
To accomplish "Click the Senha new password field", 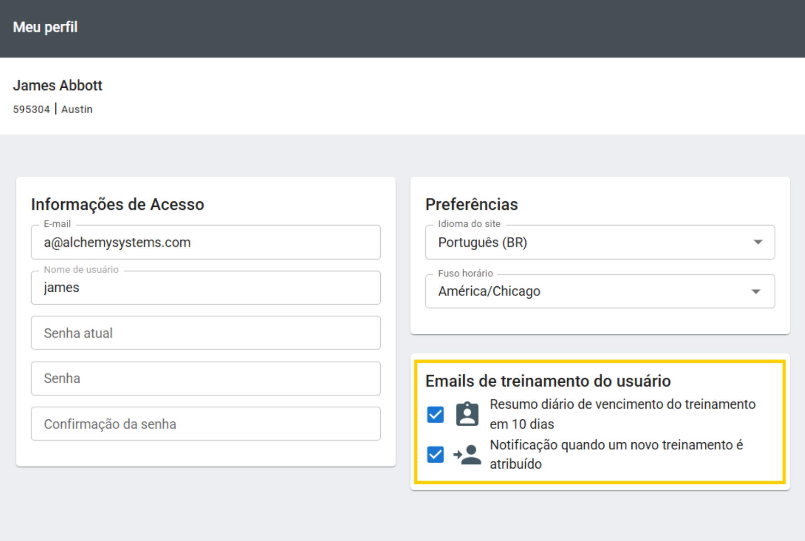I will 206,379.
